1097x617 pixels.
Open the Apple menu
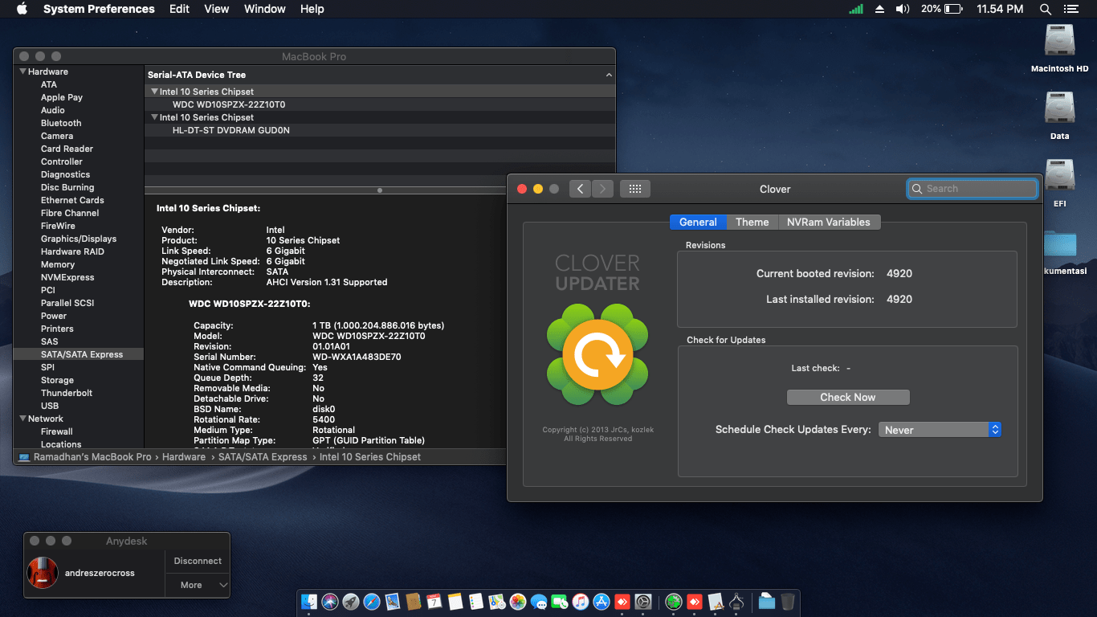tap(22, 9)
